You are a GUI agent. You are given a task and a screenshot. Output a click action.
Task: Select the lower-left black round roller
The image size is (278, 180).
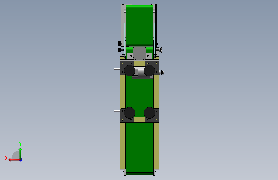tap(130, 113)
